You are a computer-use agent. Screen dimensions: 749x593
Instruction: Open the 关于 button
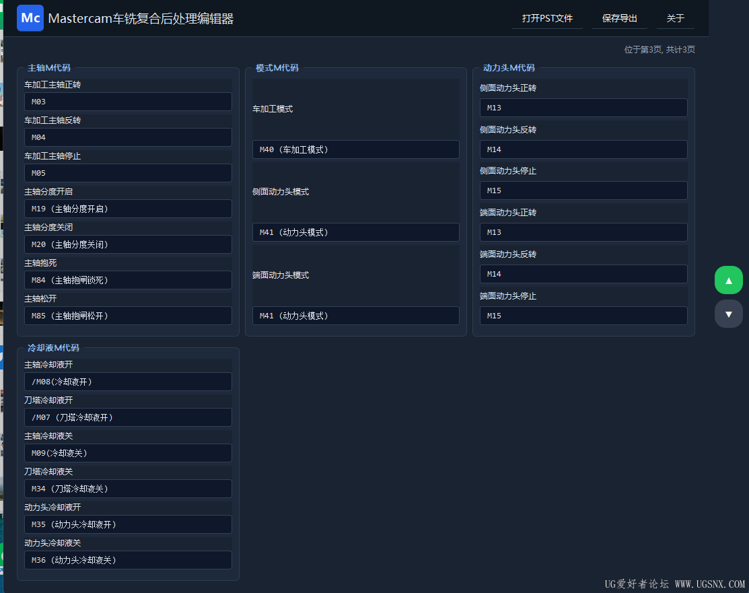[676, 18]
